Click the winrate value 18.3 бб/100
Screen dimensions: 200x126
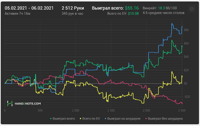[x=167, y=8]
